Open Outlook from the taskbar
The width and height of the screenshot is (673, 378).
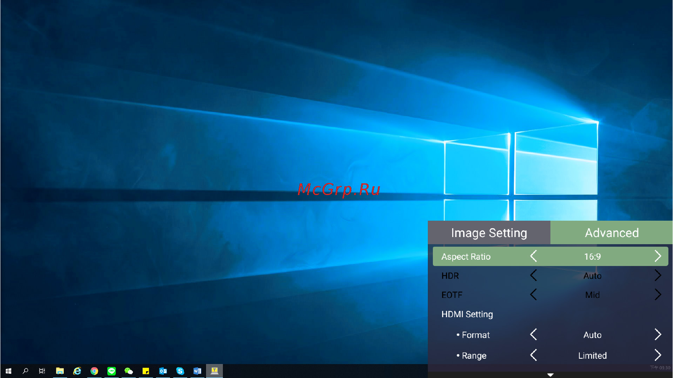coord(163,371)
